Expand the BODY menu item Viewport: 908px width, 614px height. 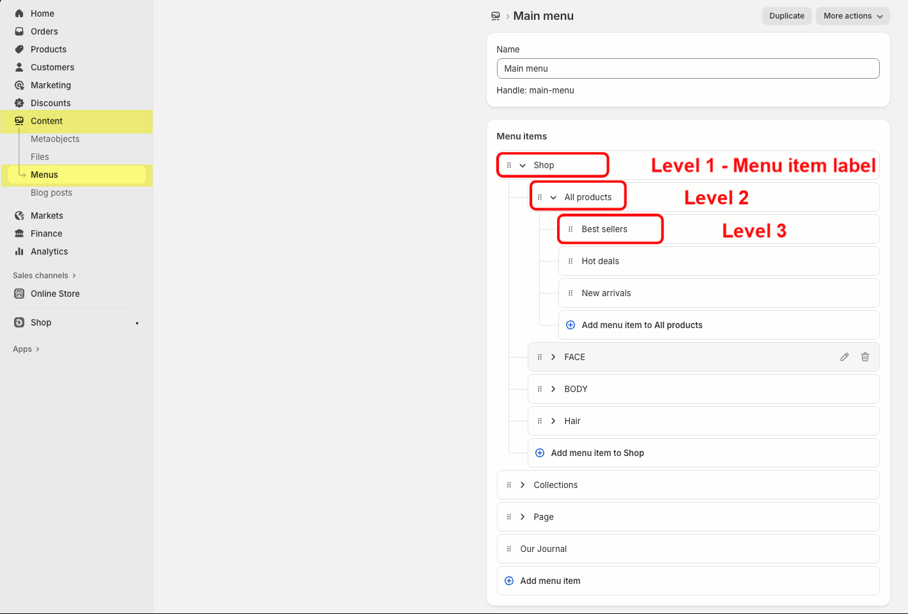(553, 389)
